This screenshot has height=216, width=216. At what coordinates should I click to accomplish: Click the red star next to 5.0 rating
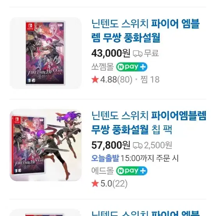[x=95, y=184]
